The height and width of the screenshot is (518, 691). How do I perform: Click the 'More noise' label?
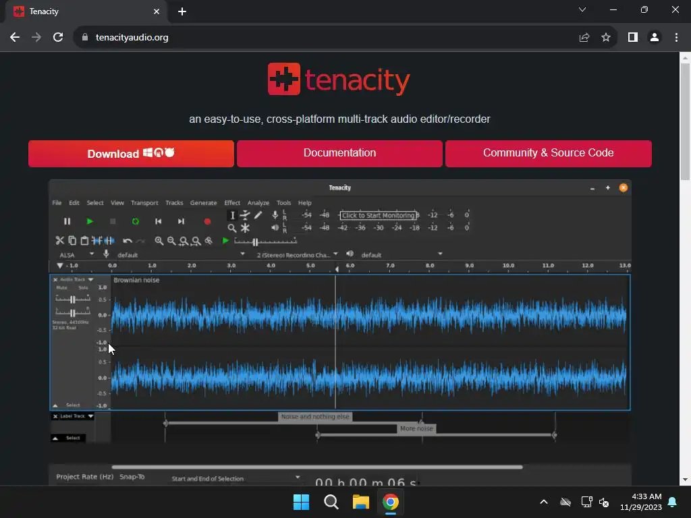click(416, 428)
